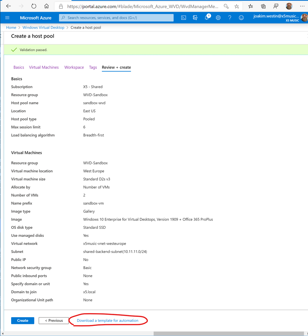Click the 'Pooled' host pool type value
Viewport: 308px width, 336px height.
point(89,119)
